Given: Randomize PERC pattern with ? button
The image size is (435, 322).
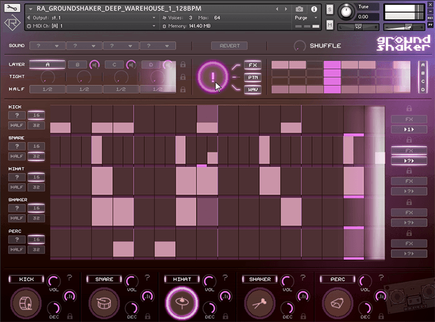Looking at the screenshot, I should (17, 239).
